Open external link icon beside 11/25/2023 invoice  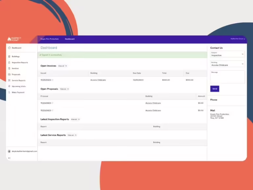point(52,80)
